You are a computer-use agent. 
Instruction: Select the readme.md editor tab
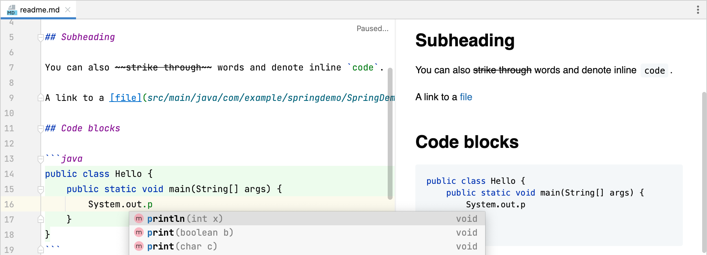pos(38,10)
